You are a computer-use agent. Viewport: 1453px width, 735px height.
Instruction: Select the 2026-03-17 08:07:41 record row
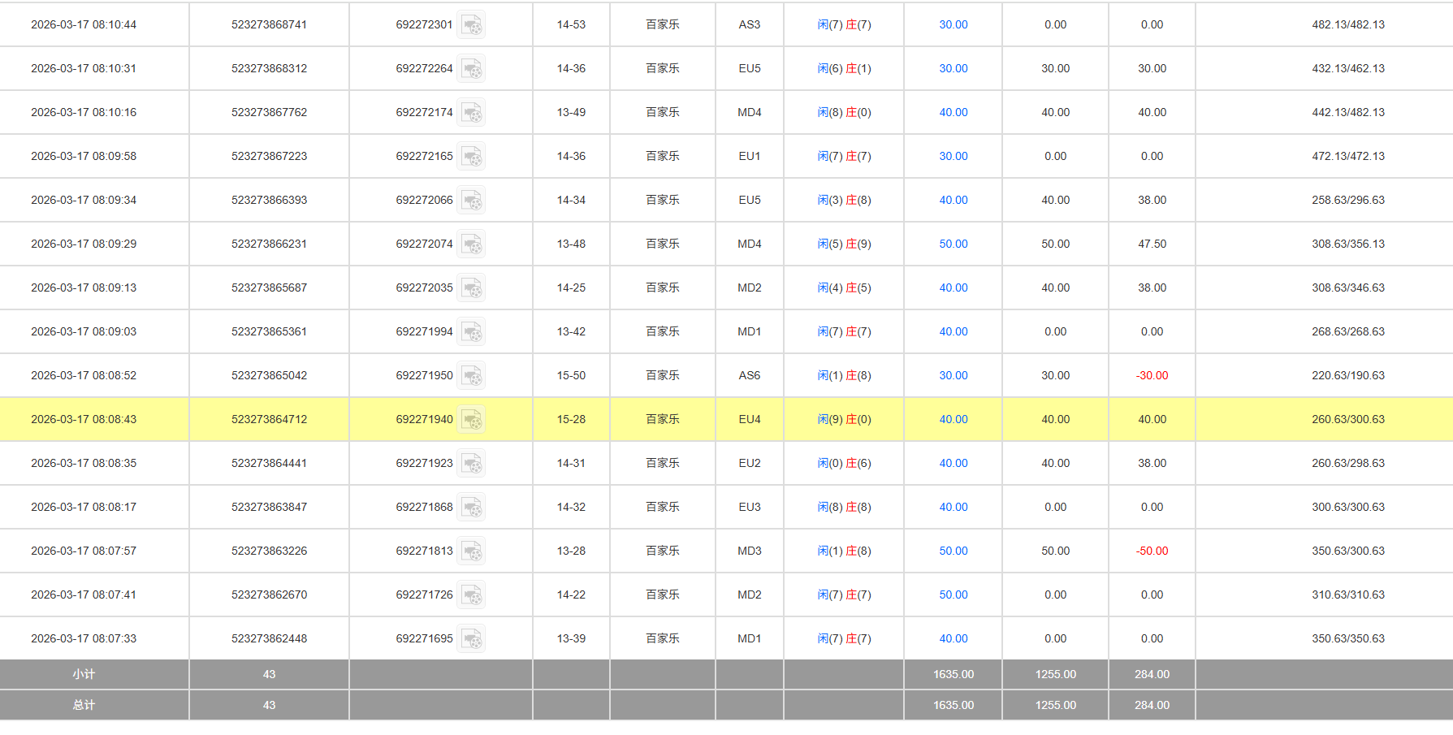tap(84, 595)
